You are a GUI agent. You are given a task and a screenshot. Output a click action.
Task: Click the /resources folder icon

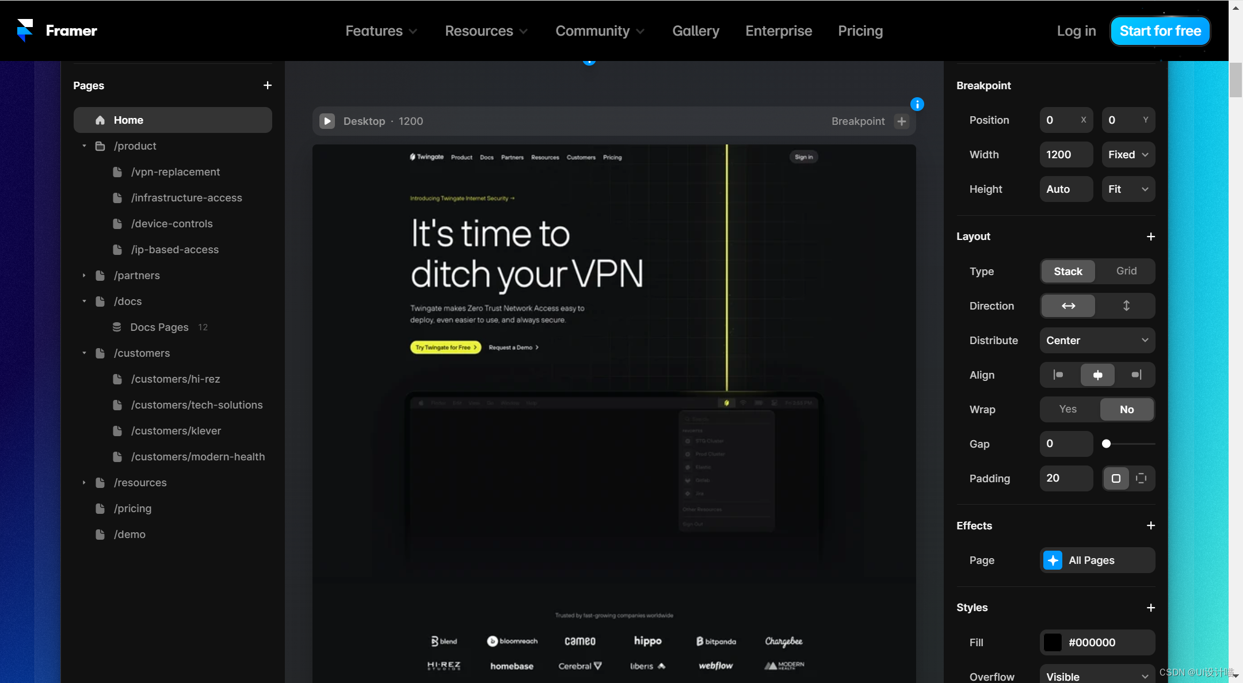pyautogui.click(x=100, y=483)
